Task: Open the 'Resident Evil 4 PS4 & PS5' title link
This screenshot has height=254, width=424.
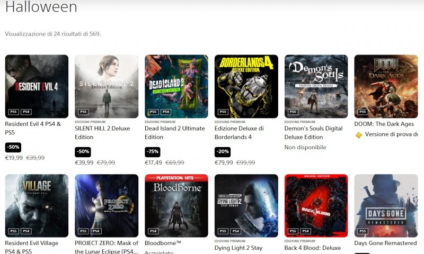Action: 33,128
